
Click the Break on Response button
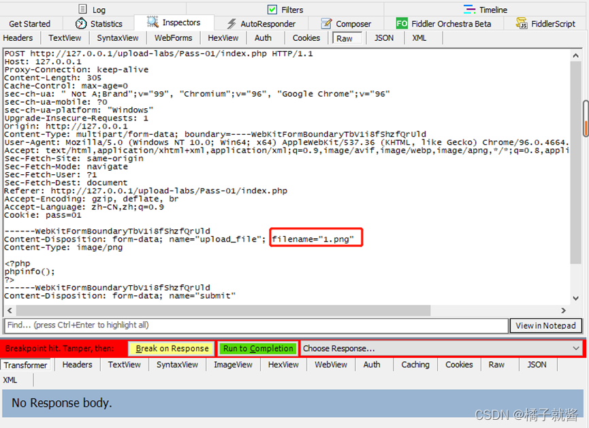[172, 348]
